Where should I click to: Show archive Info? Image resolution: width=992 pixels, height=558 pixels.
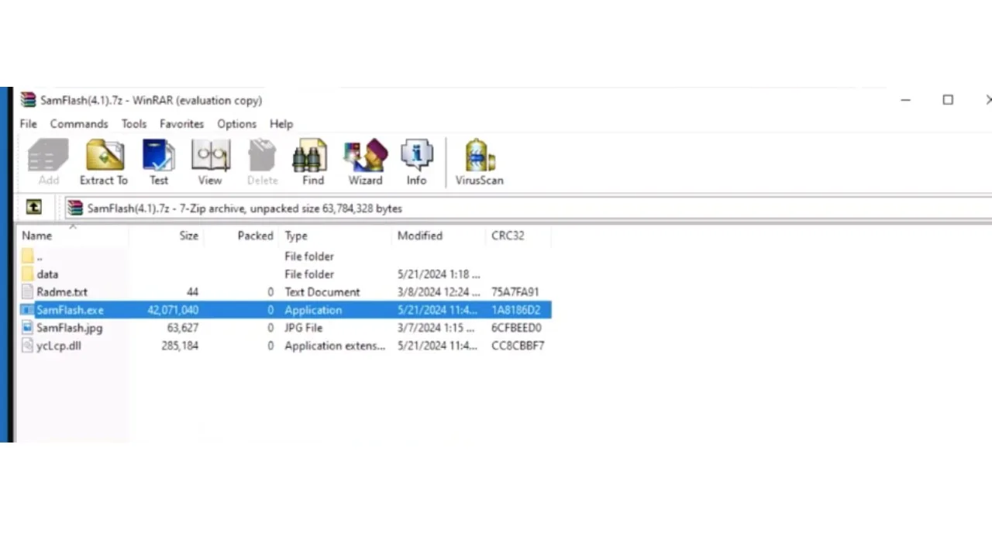click(x=417, y=163)
